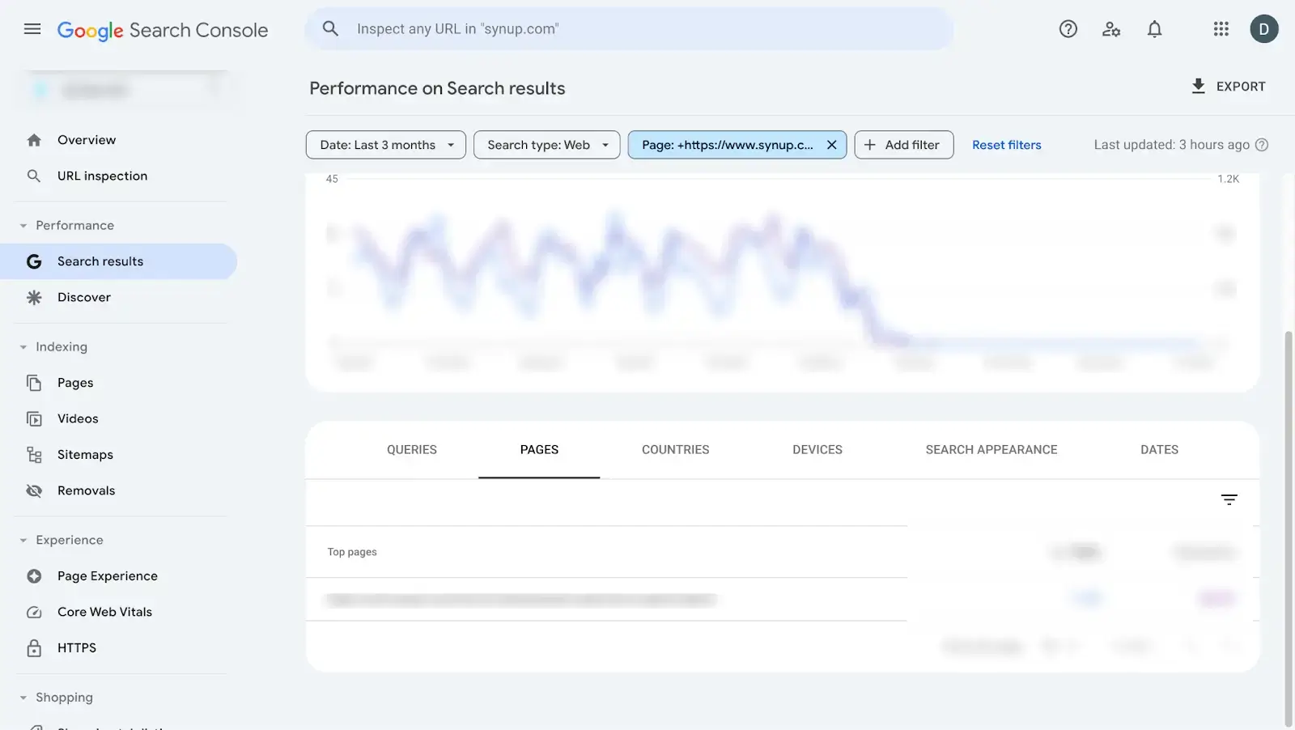
Task: Collapse the Experience section
Action: tap(23, 541)
